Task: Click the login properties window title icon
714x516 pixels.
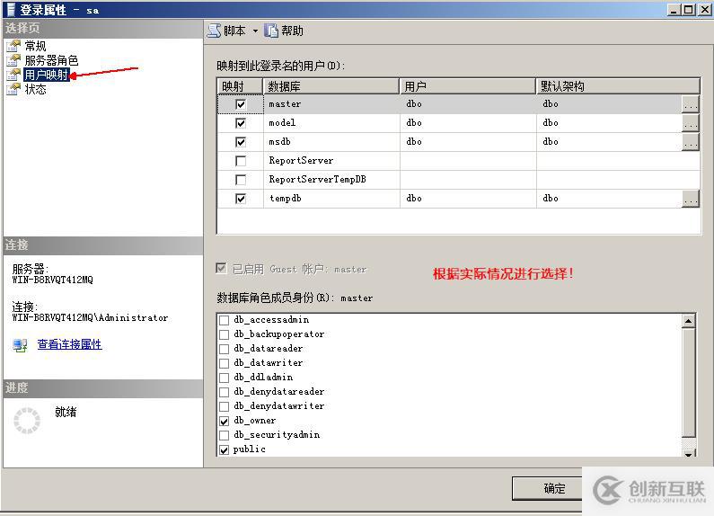Action: pyautogui.click(x=11, y=10)
